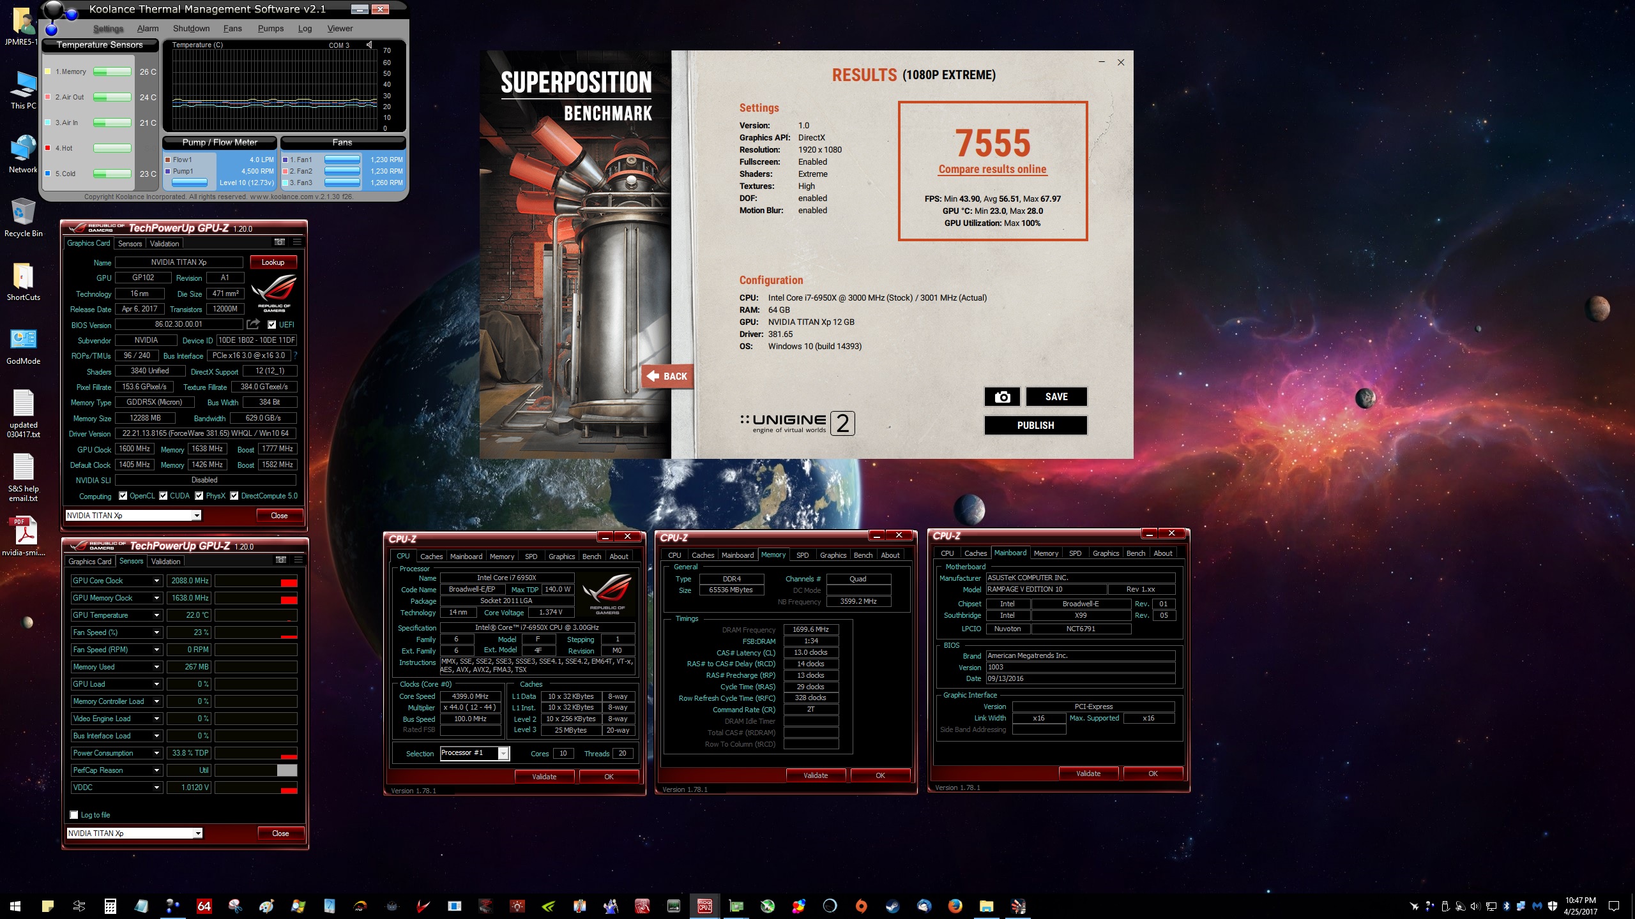Expand the GPU Core Clock sensor dropdown
Image resolution: width=1635 pixels, height=919 pixels.
point(156,581)
